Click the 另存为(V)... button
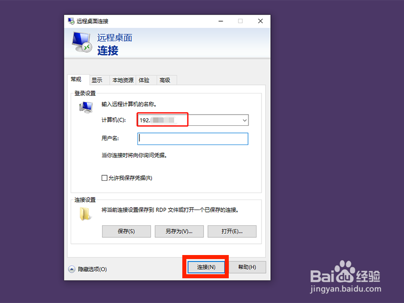Viewport: 404px width, 303px height. 179,231
